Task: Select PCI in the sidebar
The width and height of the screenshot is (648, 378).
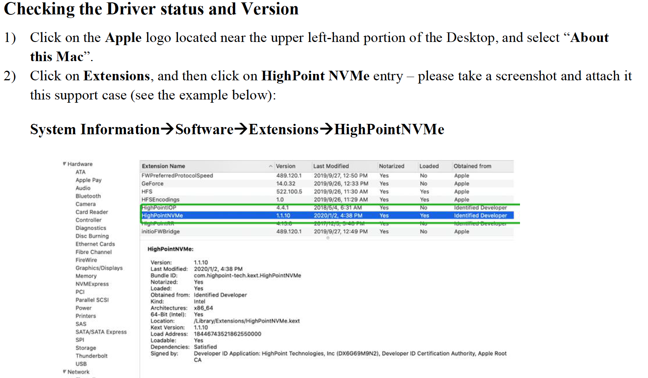Action: 80,292
